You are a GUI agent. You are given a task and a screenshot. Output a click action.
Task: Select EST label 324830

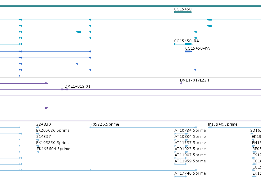coord(44,124)
